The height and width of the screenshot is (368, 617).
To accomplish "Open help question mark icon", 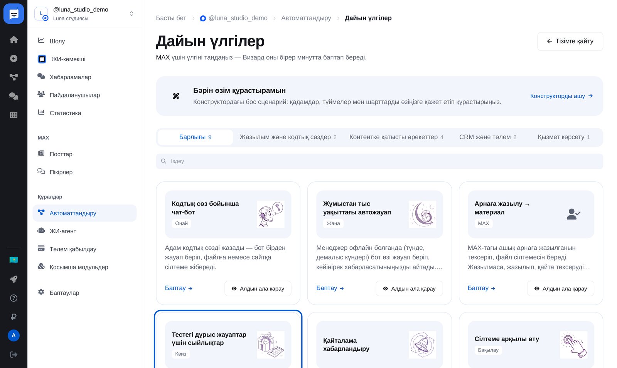I will [13, 298].
